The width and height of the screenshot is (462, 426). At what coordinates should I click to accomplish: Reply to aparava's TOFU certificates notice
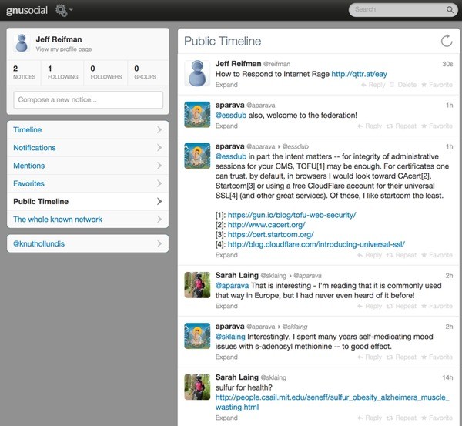(370, 255)
